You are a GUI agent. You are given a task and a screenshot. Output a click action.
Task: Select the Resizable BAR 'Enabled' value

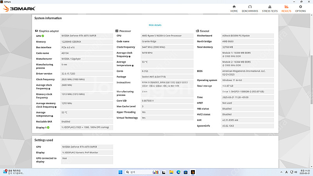86,122
